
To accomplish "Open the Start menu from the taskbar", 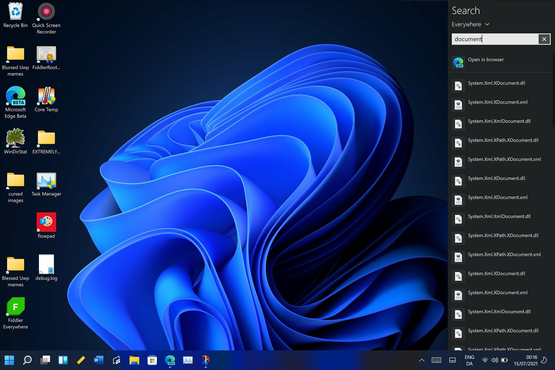I will (x=9, y=360).
